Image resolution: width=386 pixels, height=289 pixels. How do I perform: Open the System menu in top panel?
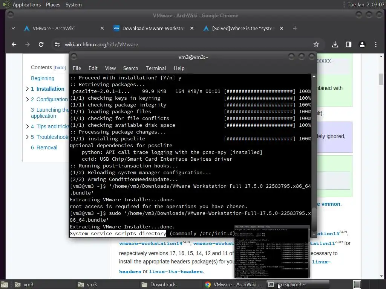74,5
